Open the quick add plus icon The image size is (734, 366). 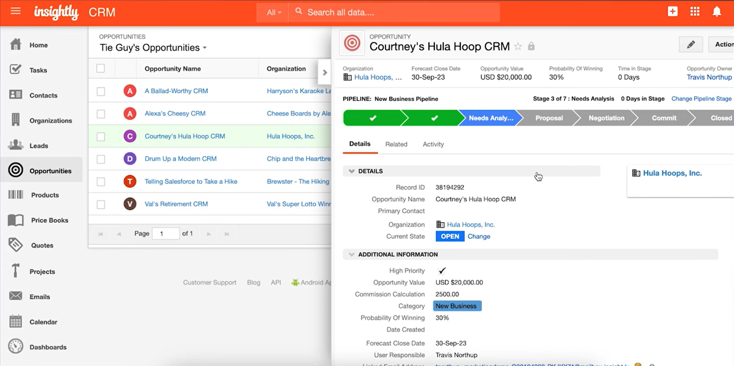click(672, 11)
